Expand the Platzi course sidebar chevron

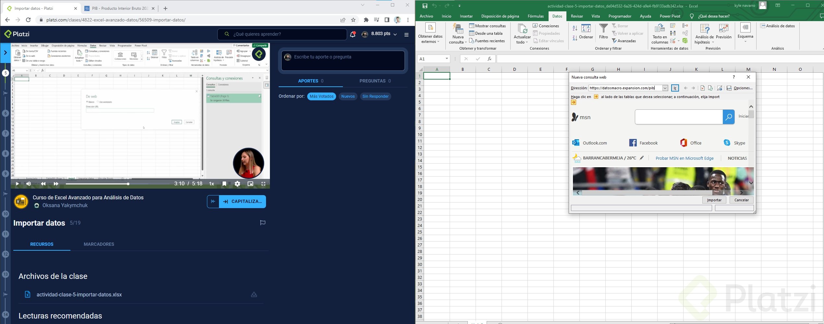(5, 53)
